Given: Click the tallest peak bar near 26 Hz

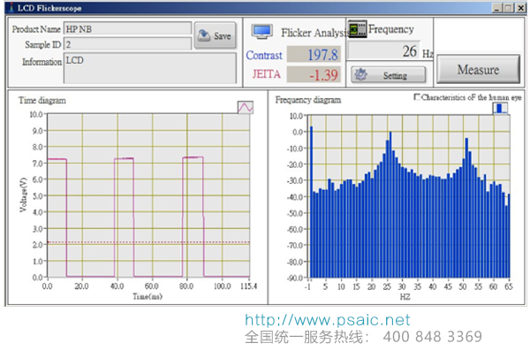Looking at the screenshot, I should [x=390, y=205].
